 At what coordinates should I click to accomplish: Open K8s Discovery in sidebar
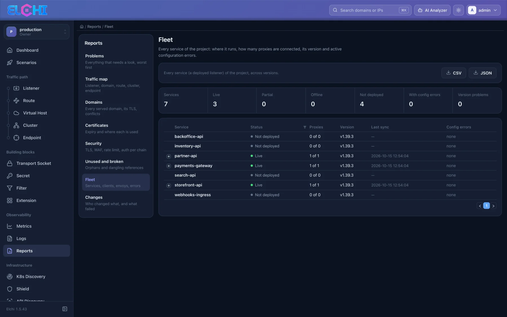coord(37,277)
